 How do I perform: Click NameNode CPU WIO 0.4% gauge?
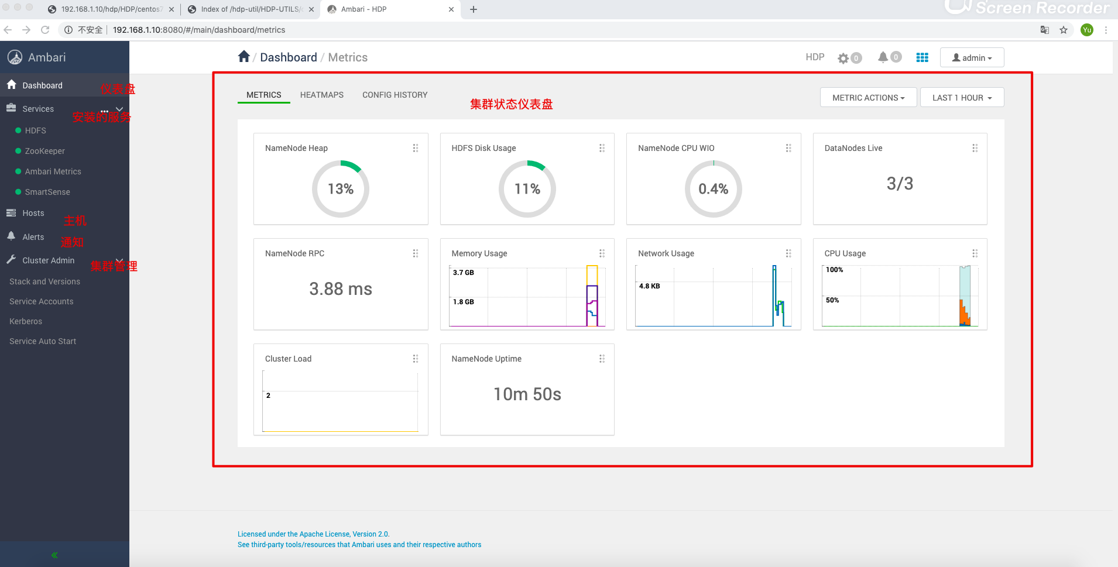[x=714, y=188]
